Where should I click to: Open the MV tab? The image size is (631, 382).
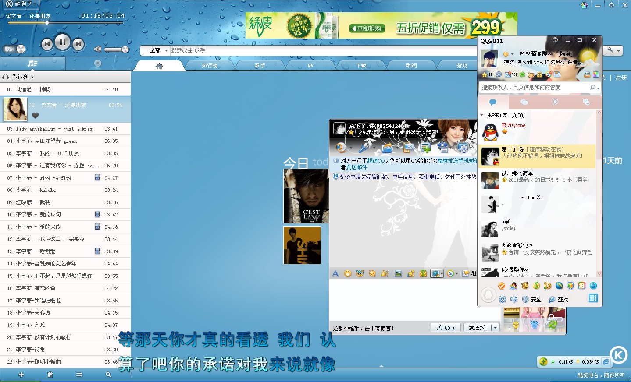click(x=310, y=66)
